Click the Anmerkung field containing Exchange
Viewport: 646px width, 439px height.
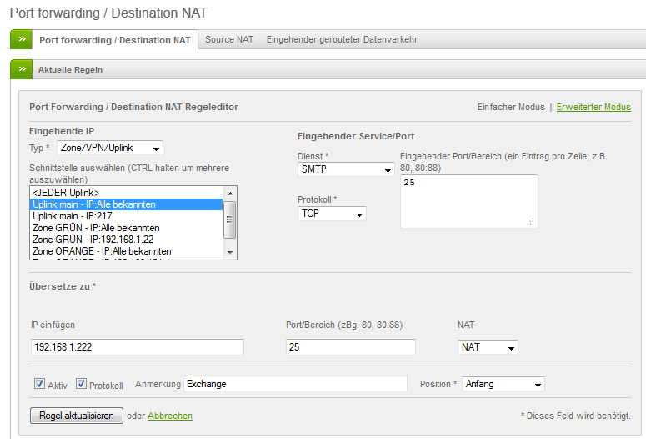coord(295,384)
